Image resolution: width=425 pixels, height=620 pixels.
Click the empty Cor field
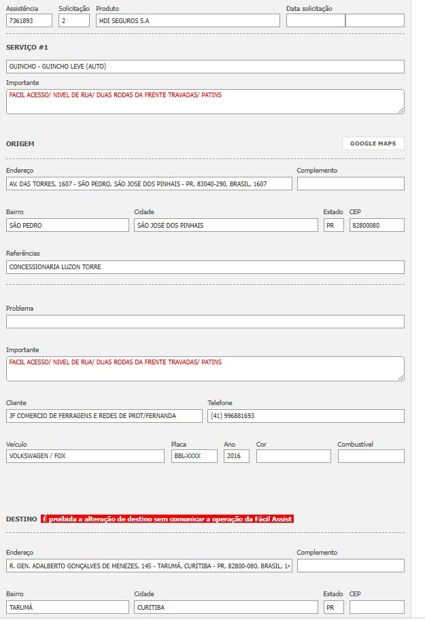click(293, 456)
